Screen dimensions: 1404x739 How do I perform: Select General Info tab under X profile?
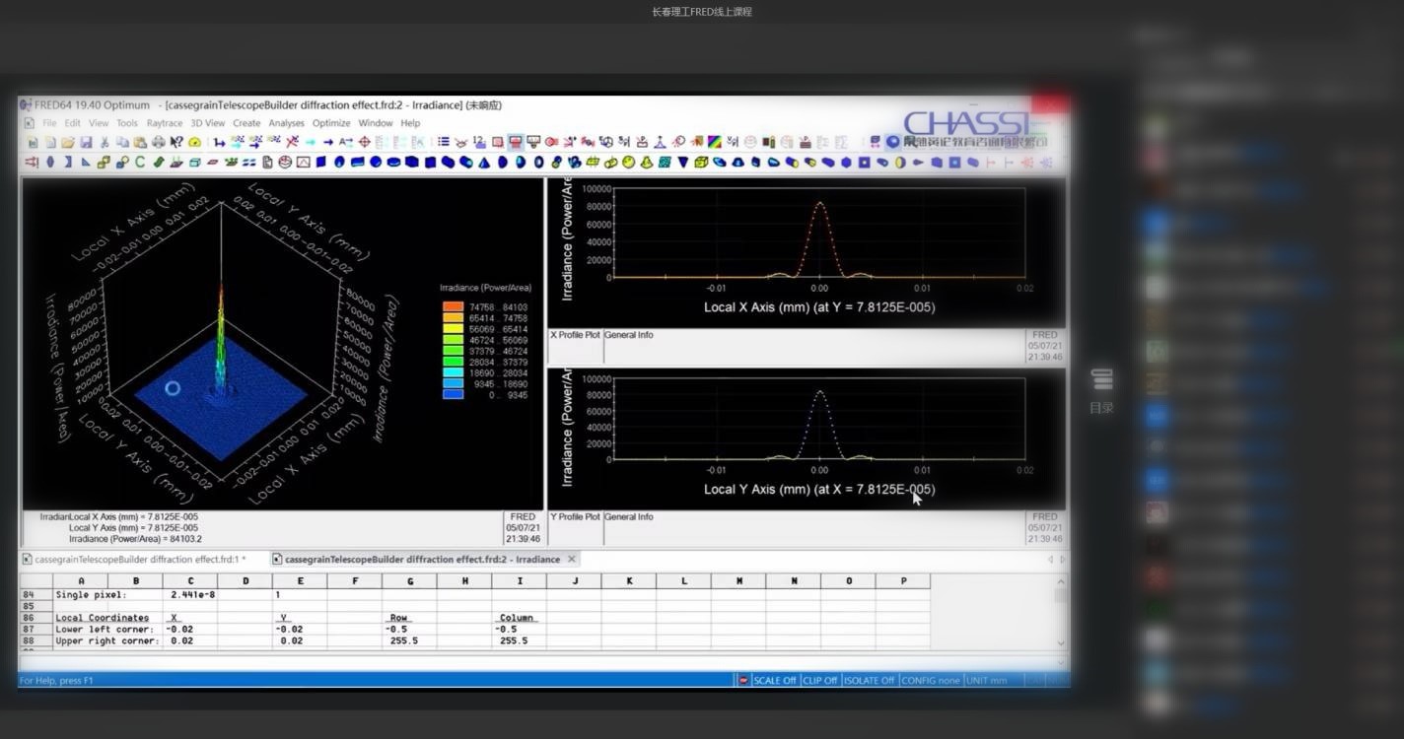[x=628, y=335]
